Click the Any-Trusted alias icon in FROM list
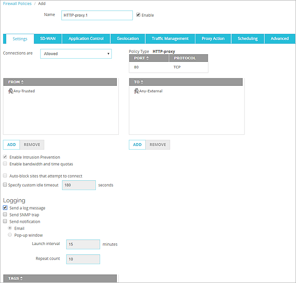This screenshot has width=296, height=283. [11, 91]
